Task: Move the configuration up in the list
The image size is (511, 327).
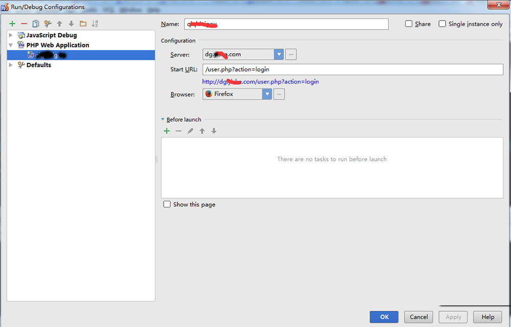Action: pos(59,24)
